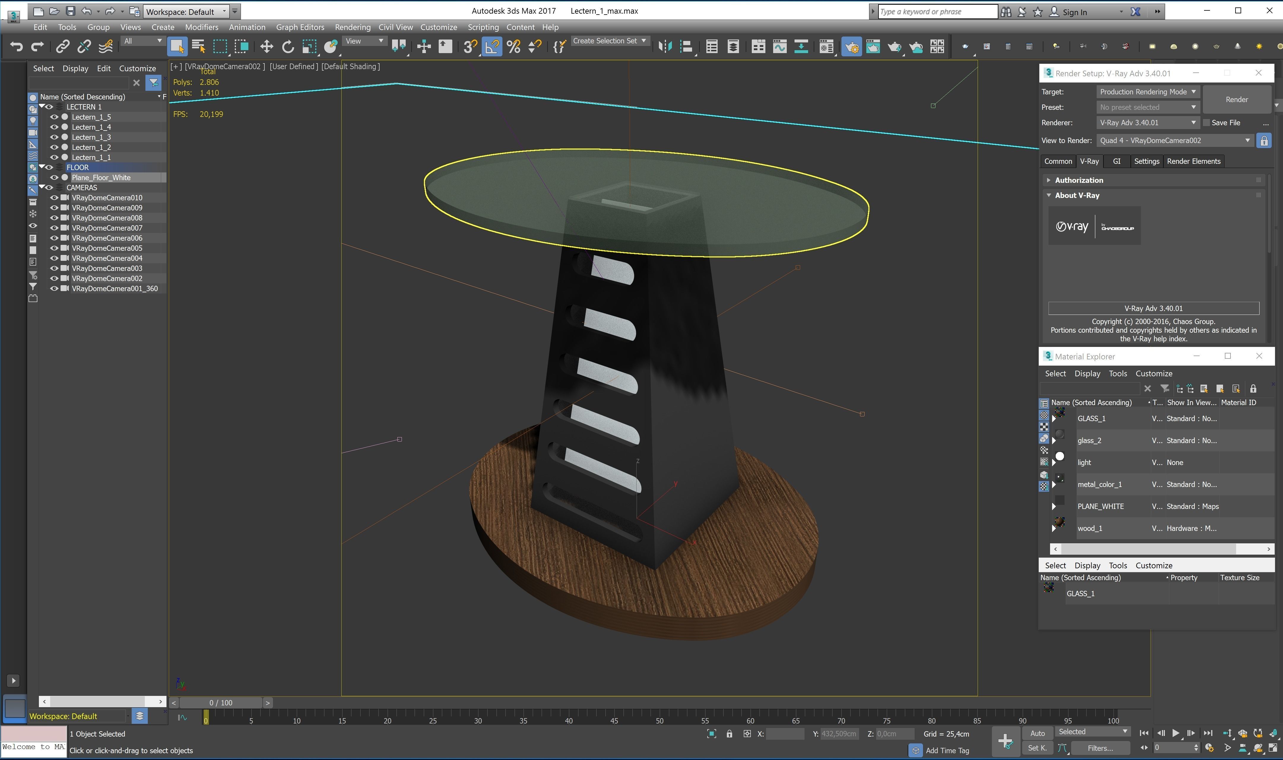Click the Undo arrow in main toolbar
Image resolution: width=1283 pixels, height=760 pixels.
pos(16,47)
